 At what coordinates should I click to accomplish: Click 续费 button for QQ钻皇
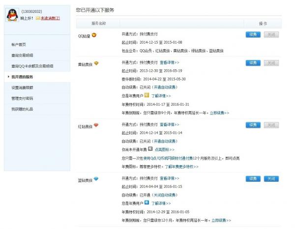pyautogui.click(x=253, y=34)
